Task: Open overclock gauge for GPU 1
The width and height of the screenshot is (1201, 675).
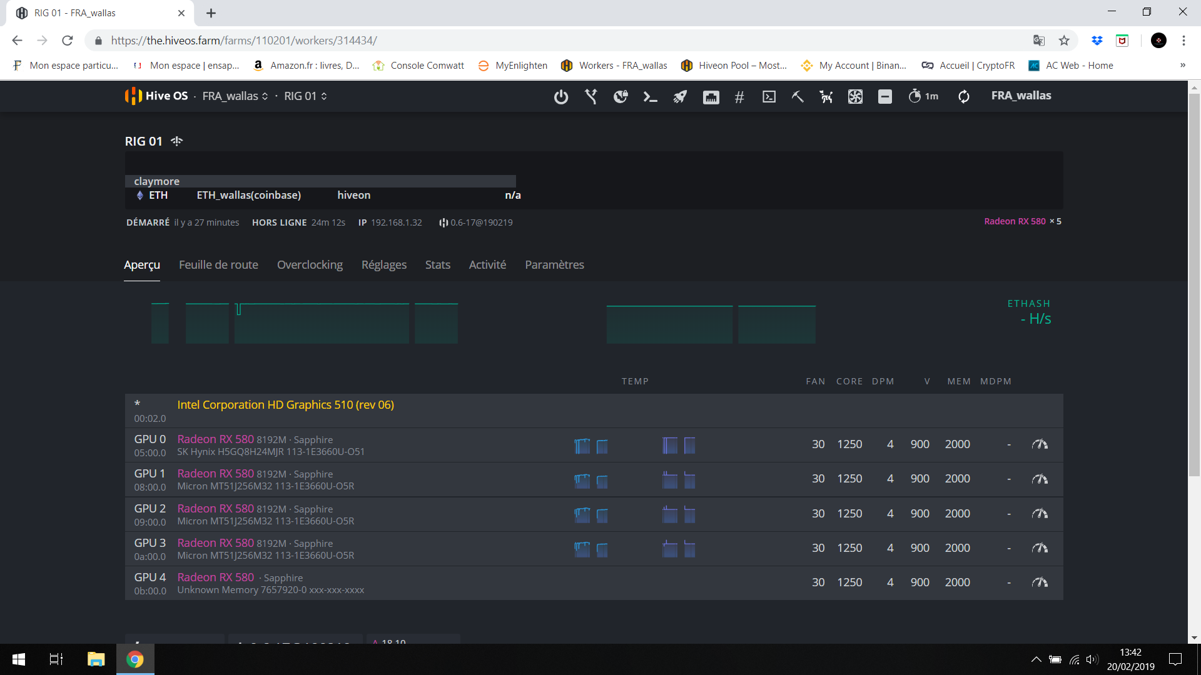Action: pyautogui.click(x=1040, y=479)
